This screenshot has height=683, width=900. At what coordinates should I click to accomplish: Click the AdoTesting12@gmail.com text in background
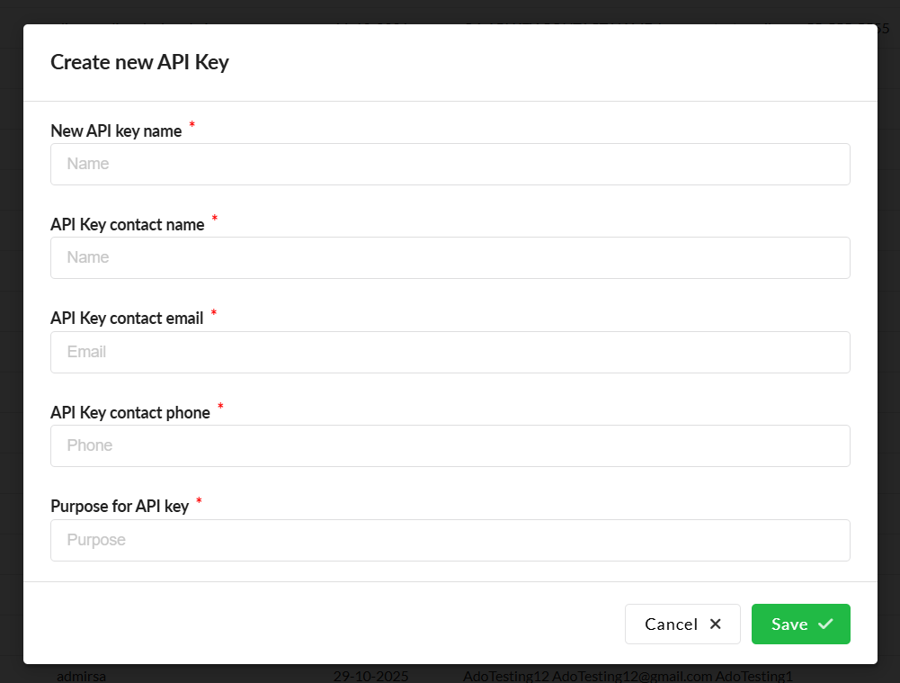(631, 676)
